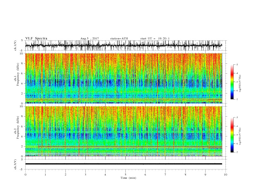Screen dimensions: 254x196
Task: Click the "-3" label on ch.2 color bar
Action: (237, 118)
